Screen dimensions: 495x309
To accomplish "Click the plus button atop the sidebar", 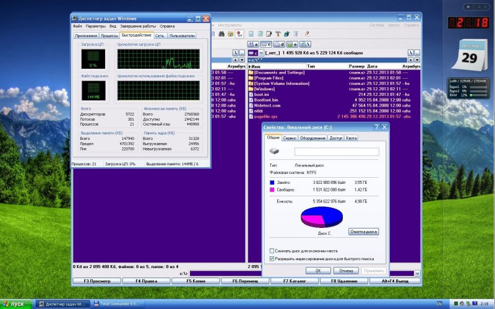I will 468,7.
